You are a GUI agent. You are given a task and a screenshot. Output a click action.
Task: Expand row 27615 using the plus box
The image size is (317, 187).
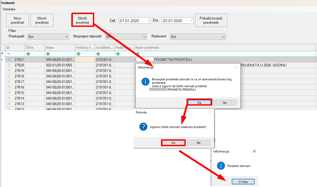coord(9,93)
